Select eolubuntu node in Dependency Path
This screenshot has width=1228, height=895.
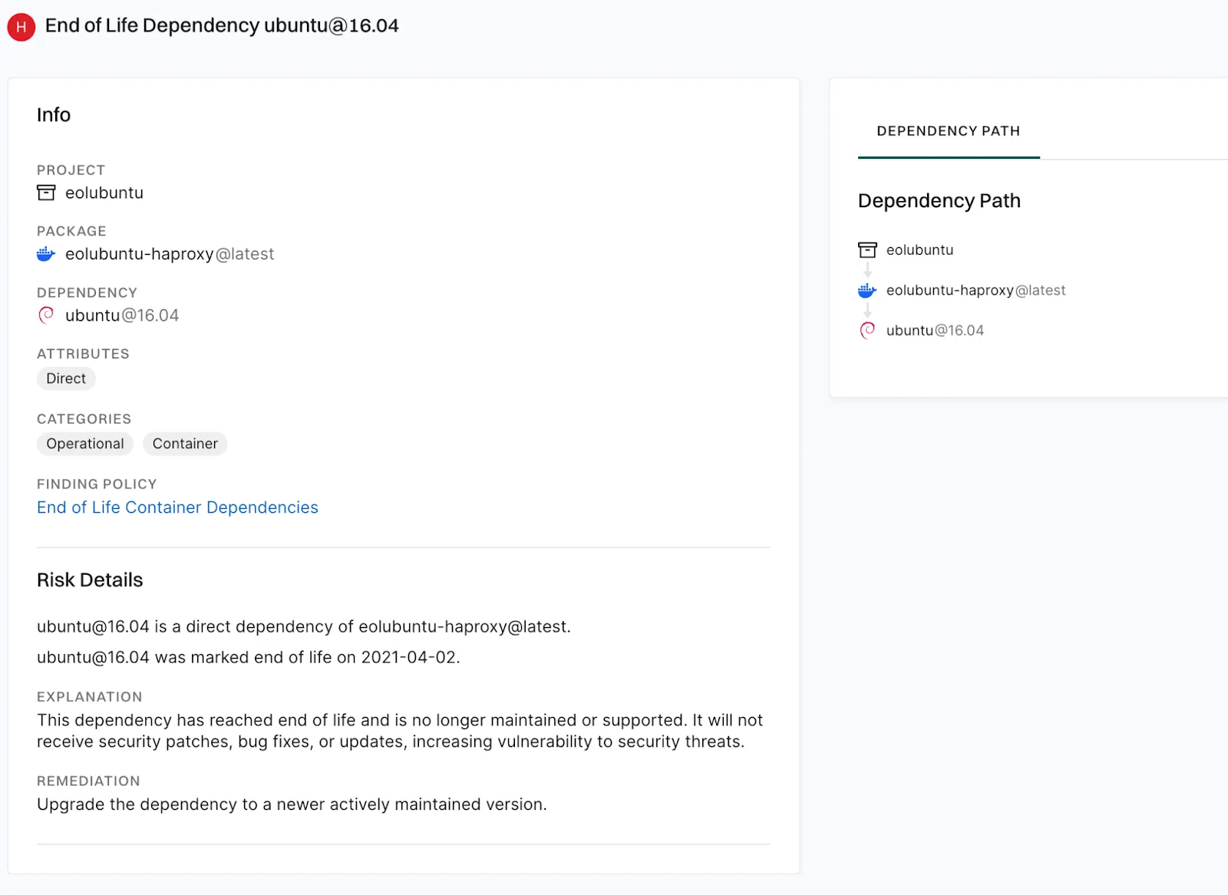919,250
